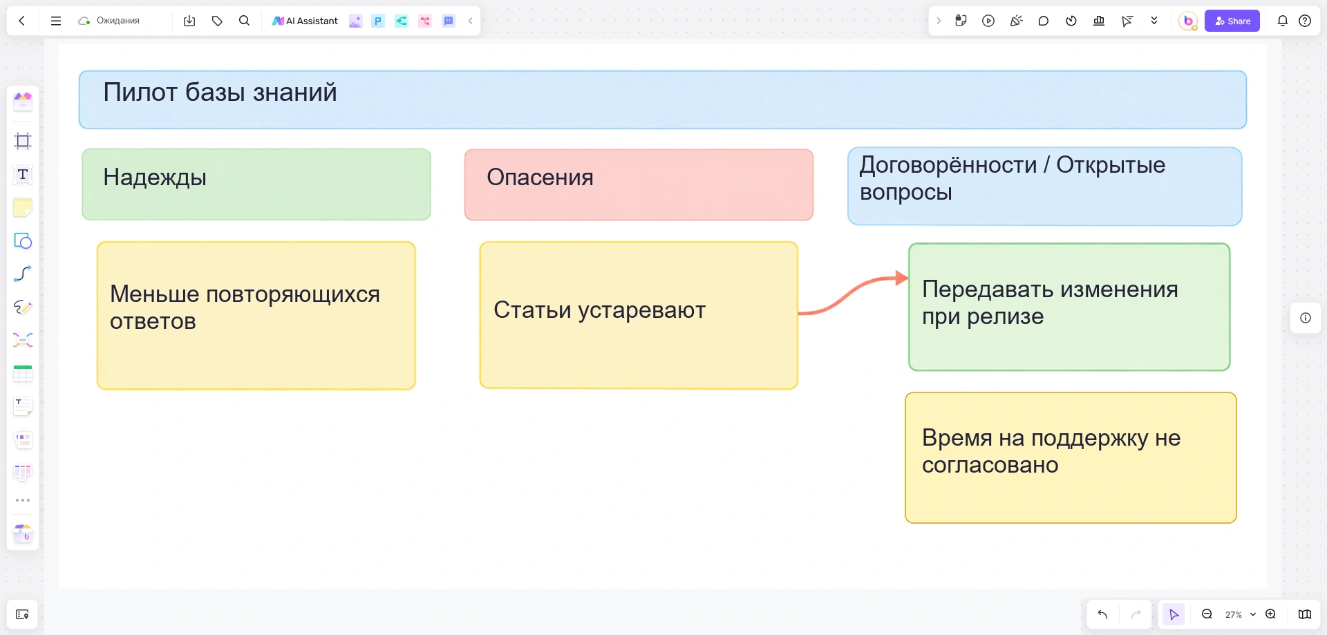The width and height of the screenshot is (1327, 635).
Task: Select the Connector line tool
Action: (23, 274)
